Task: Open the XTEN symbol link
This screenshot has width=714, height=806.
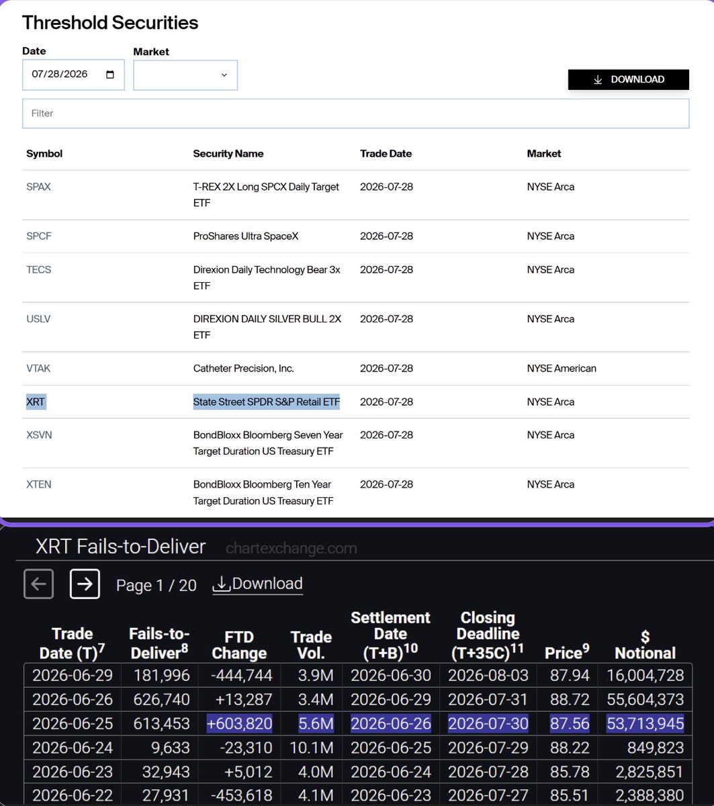Action: coord(39,484)
